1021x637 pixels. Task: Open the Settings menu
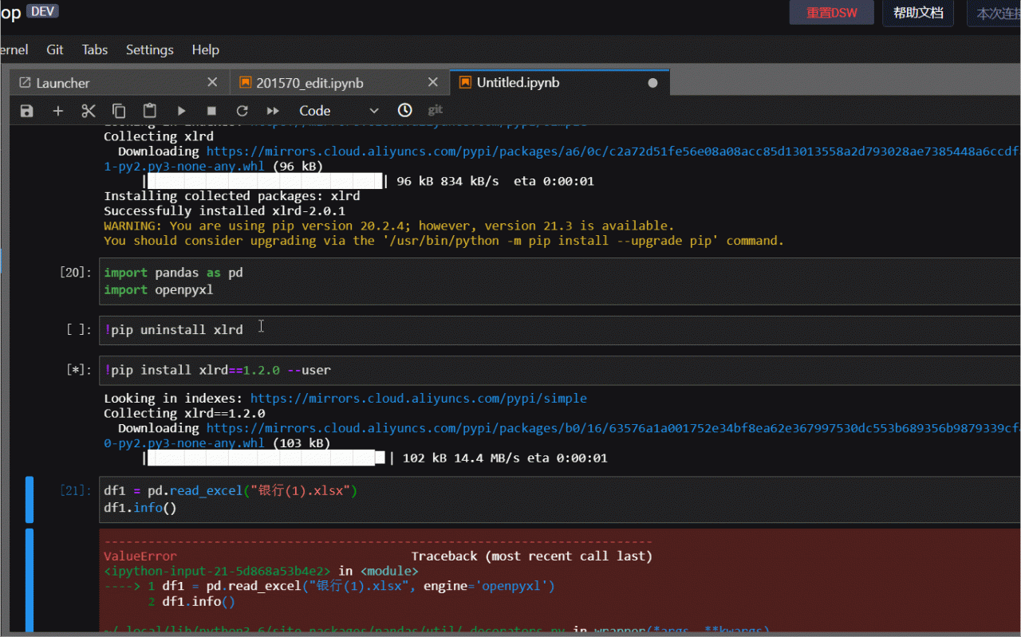pos(149,49)
